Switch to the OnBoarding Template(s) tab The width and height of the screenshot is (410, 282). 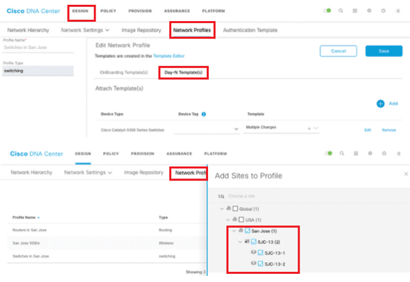(x=123, y=73)
